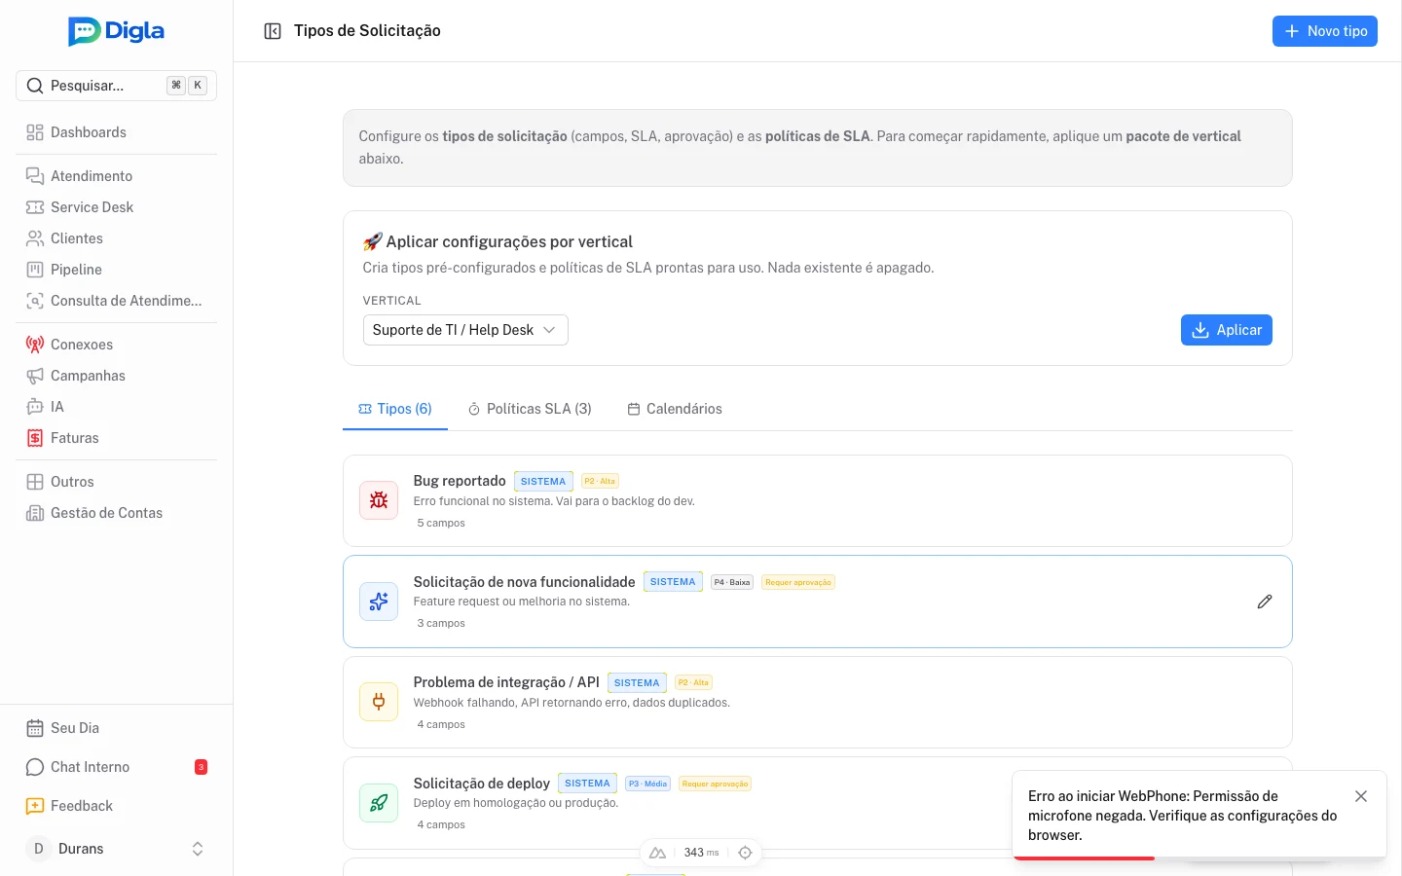Click the Pesquisar search field
Image resolution: width=1402 pixels, height=876 pixels.
click(x=117, y=86)
